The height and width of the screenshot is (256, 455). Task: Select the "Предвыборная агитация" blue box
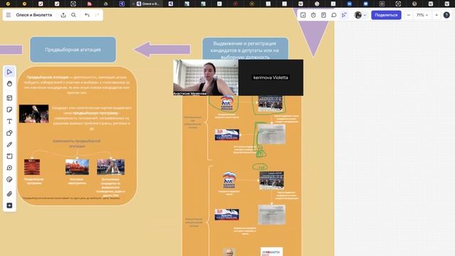coord(73,50)
